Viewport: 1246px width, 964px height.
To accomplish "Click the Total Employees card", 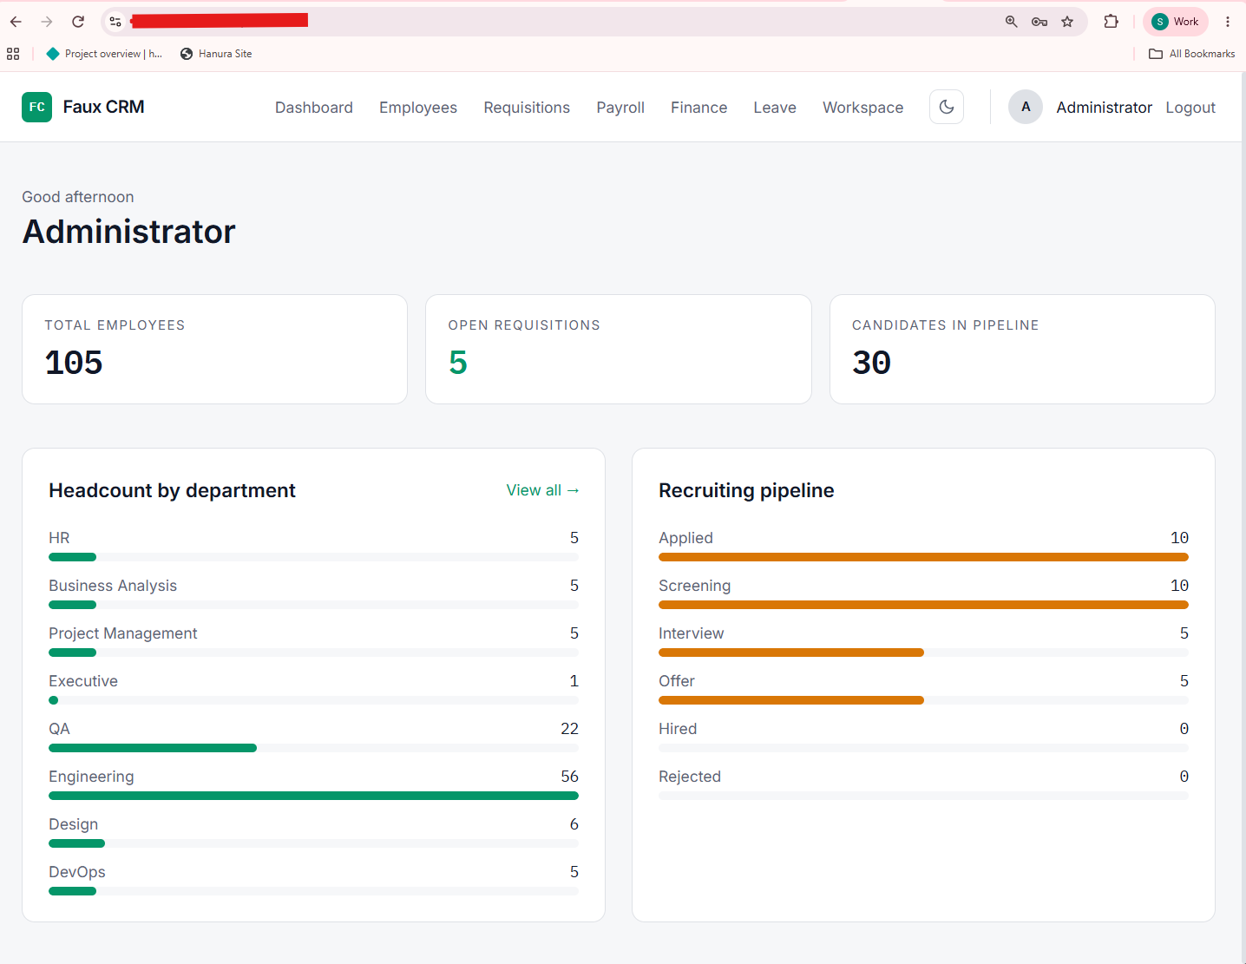I will [x=214, y=349].
